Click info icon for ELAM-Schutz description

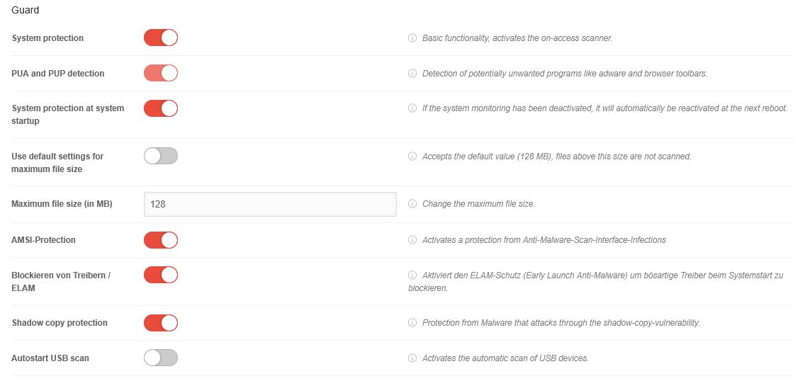[412, 275]
